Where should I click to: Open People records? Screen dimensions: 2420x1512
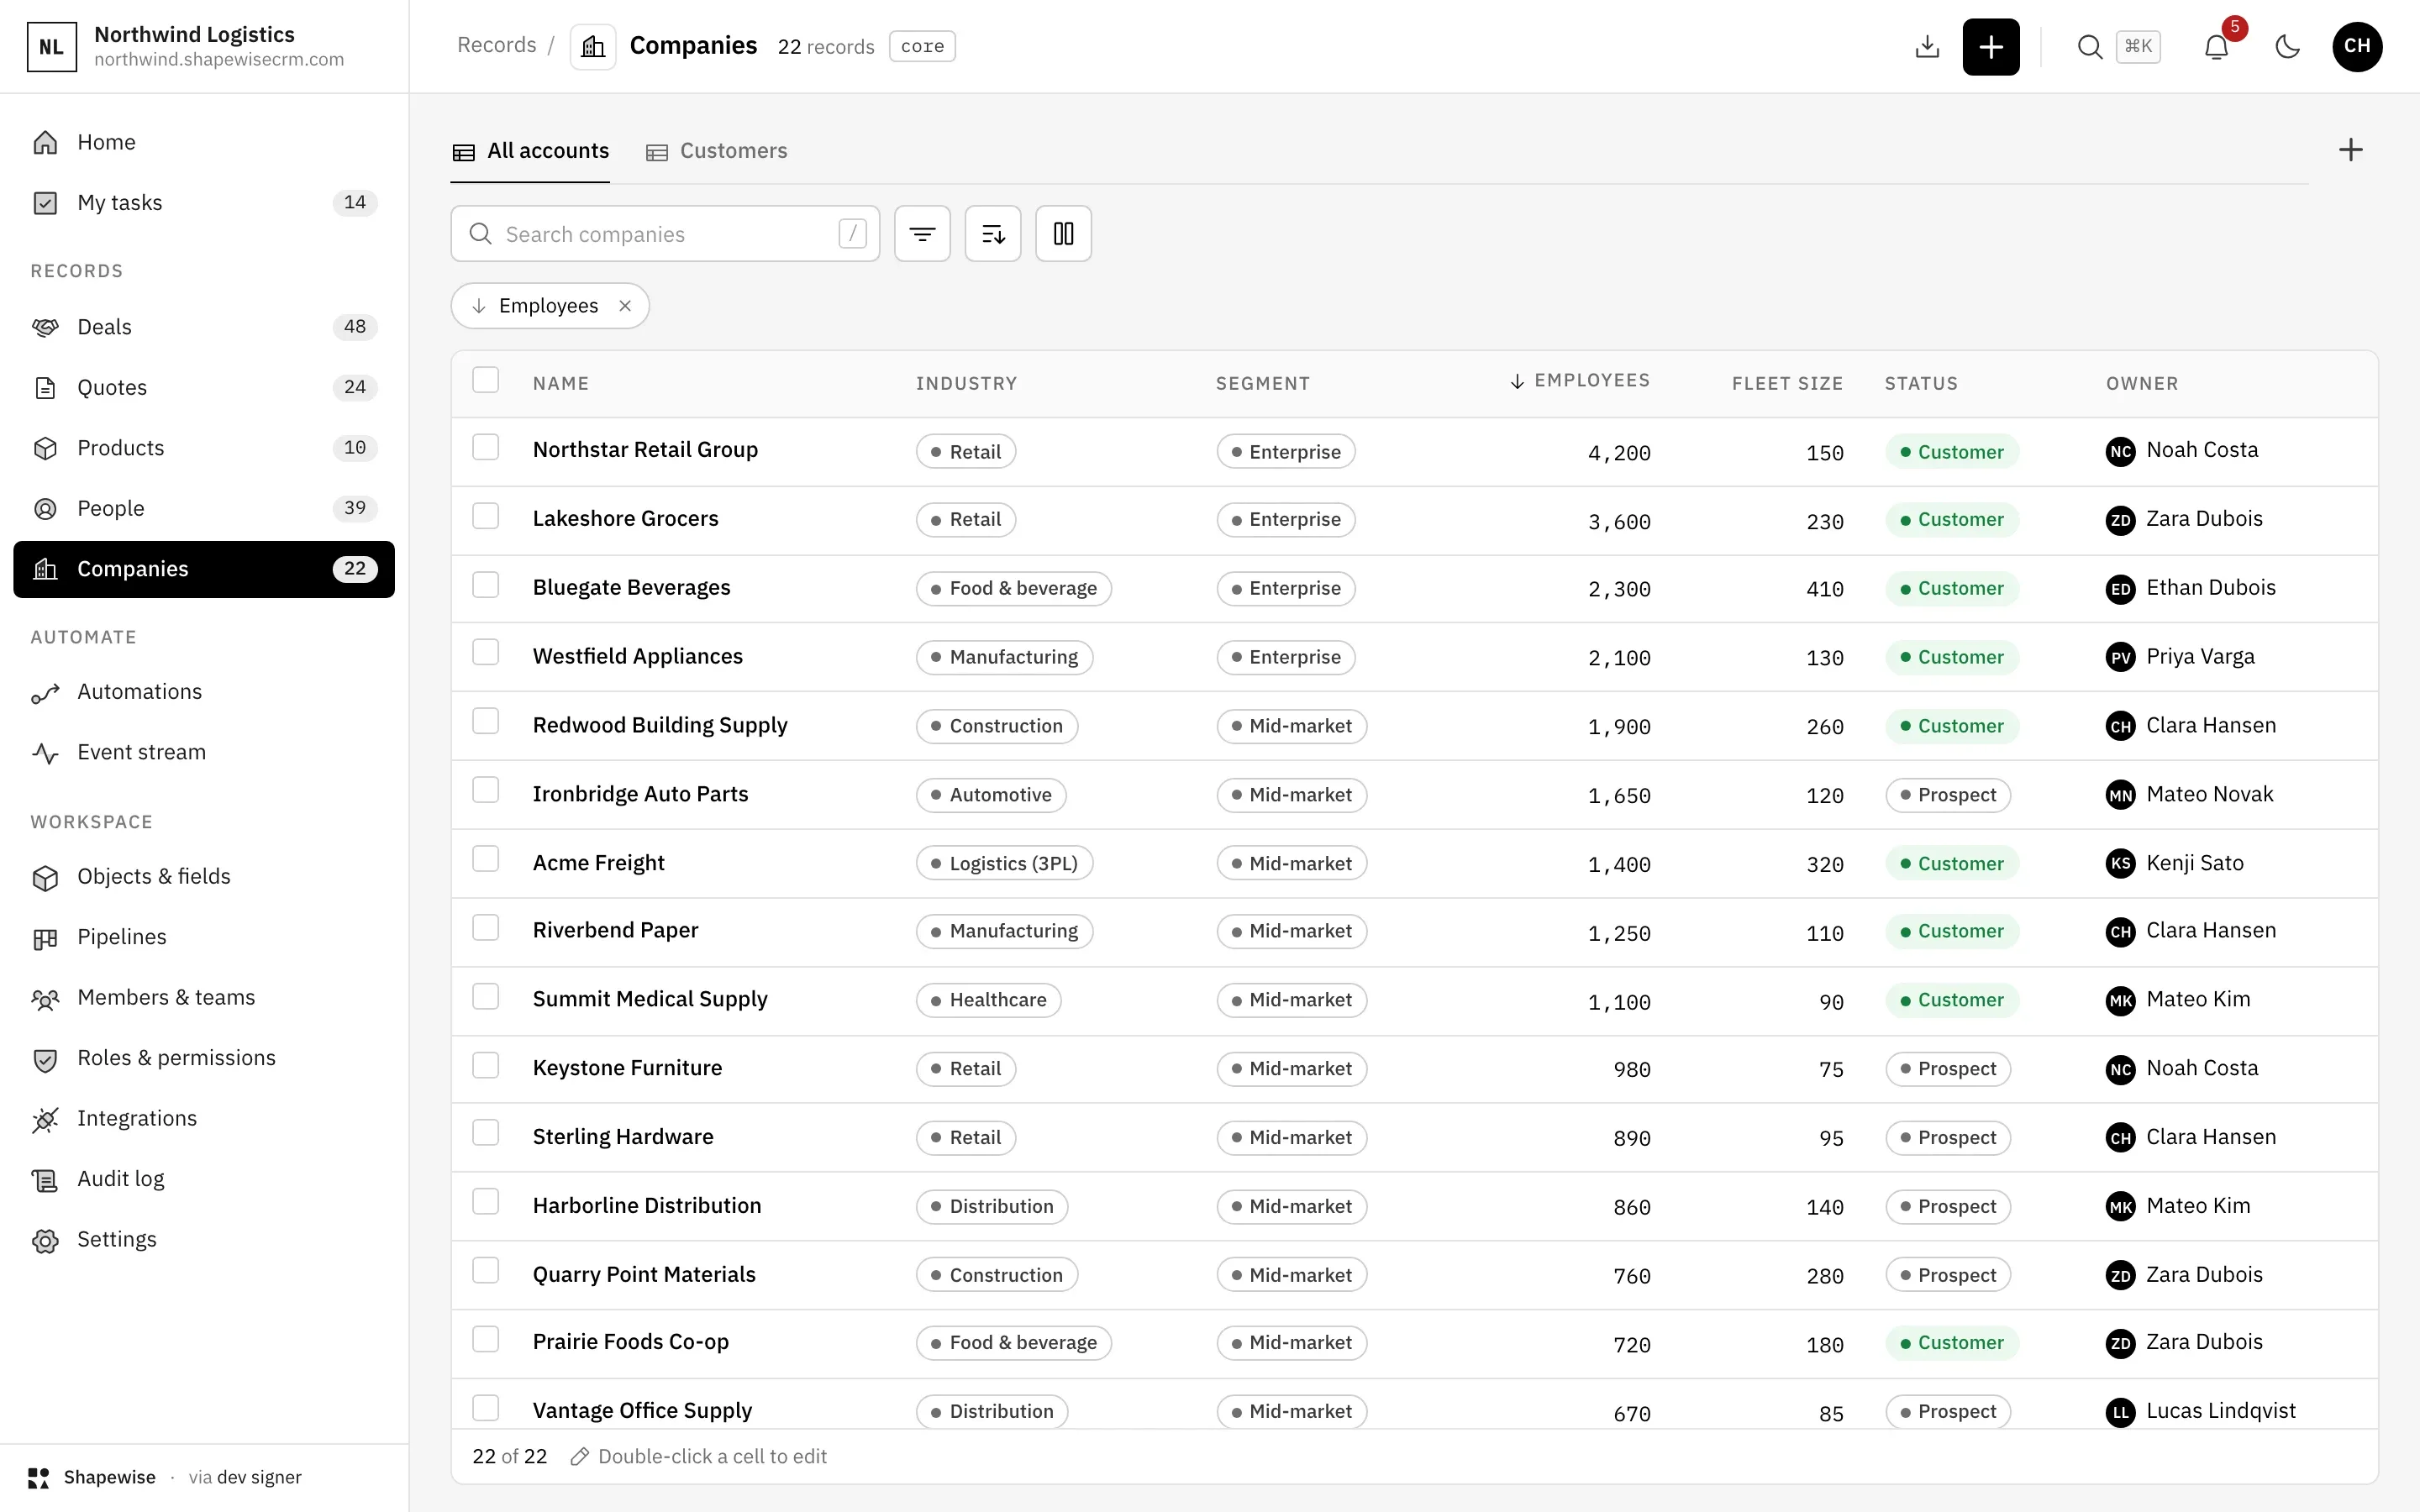point(204,508)
